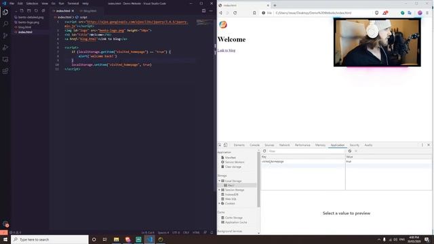Click the 'Link to blog' hyperlink on page
Screen dimensions: 434x244
click(x=226, y=50)
